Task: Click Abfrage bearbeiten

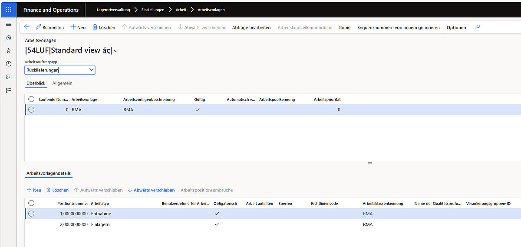Action: 251,27
